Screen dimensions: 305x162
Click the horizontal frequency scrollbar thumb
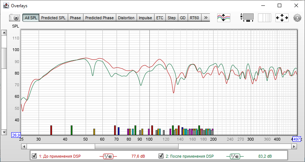click(137, 146)
